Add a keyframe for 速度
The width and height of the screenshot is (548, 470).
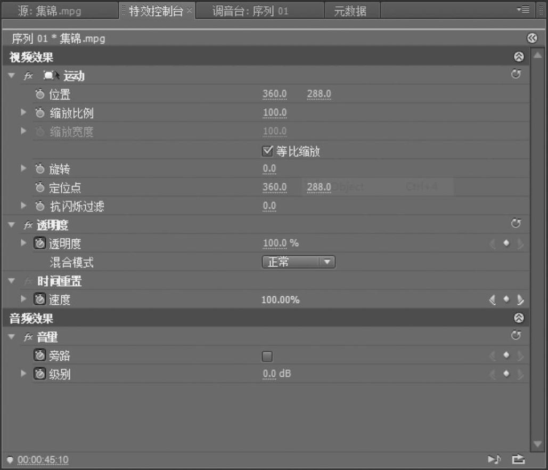(x=506, y=299)
